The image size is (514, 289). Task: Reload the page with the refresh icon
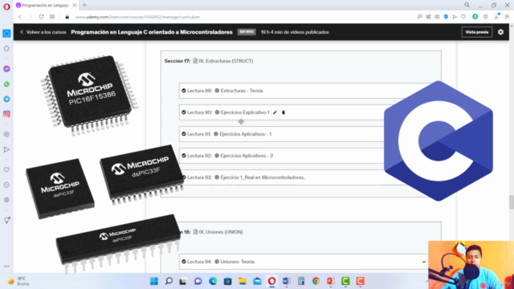[41, 17]
